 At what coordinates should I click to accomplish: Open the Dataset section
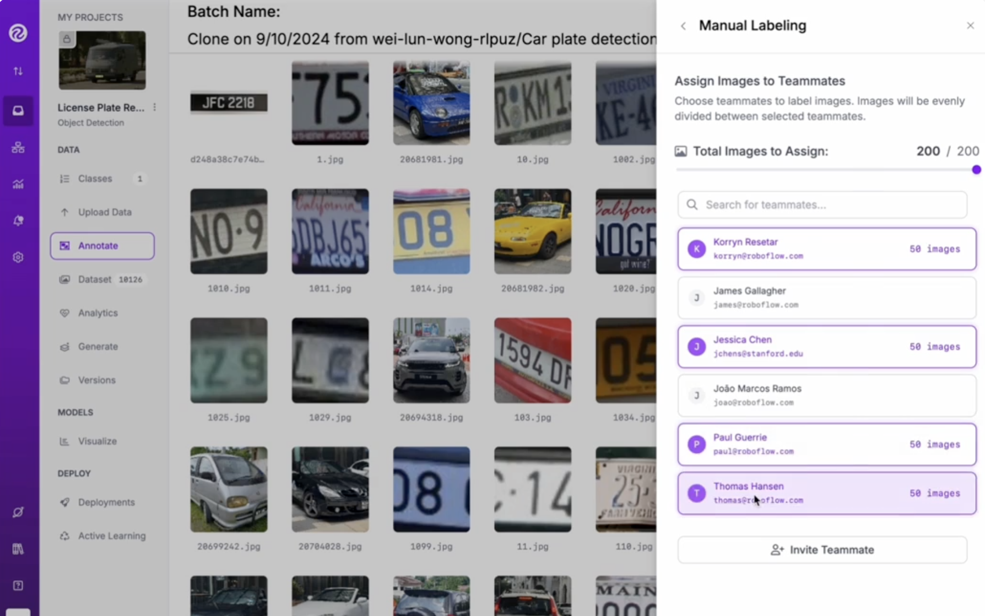(x=102, y=279)
